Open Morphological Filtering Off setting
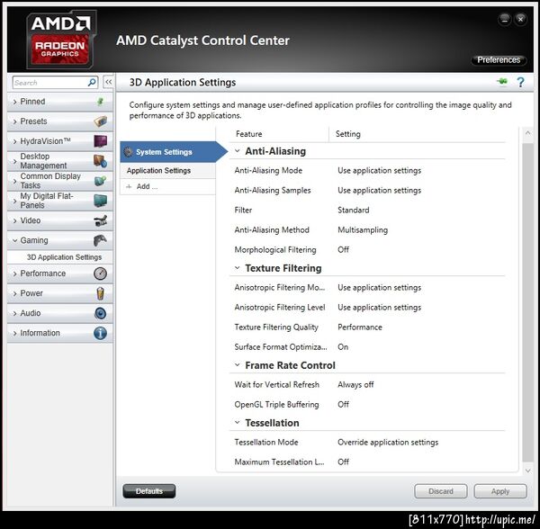Image resolution: width=540 pixels, height=529 pixels. click(343, 249)
